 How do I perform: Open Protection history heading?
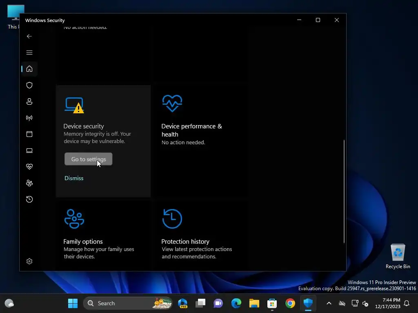[x=185, y=241]
